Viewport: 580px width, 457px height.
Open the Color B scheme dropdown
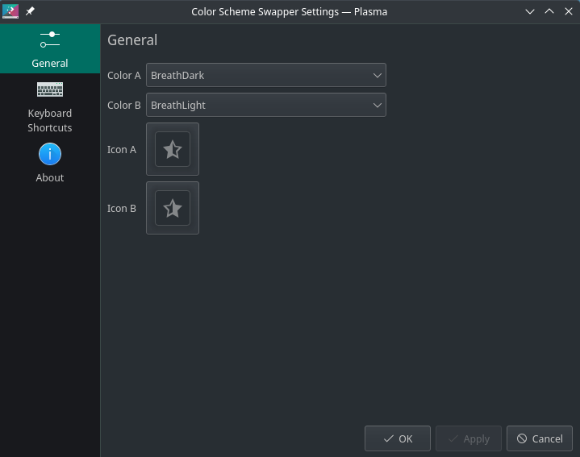(x=266, y=105)
